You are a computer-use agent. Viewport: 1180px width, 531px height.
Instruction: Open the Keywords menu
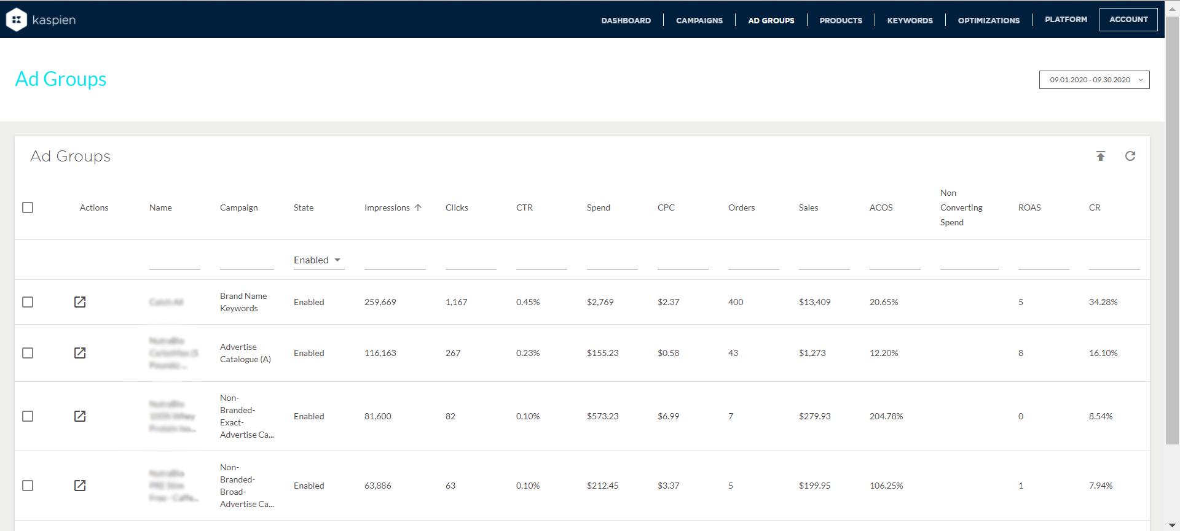[910, 20]
